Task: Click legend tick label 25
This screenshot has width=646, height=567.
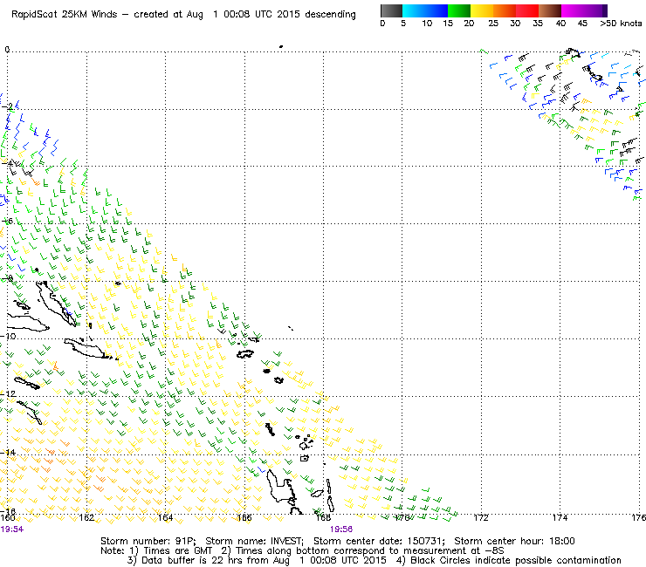Action: (x=493, y=24)
